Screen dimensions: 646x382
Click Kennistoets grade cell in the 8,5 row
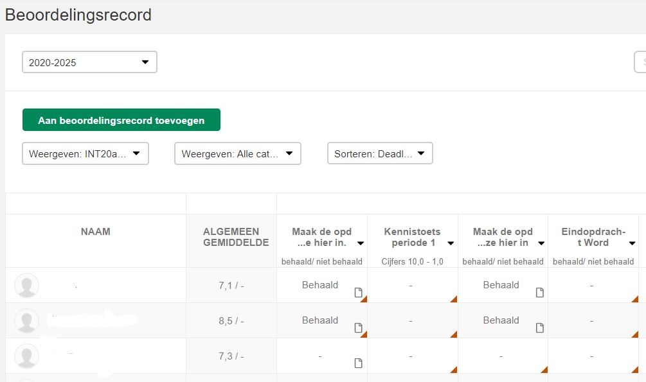pyautogui.click(x=413, y=320)
